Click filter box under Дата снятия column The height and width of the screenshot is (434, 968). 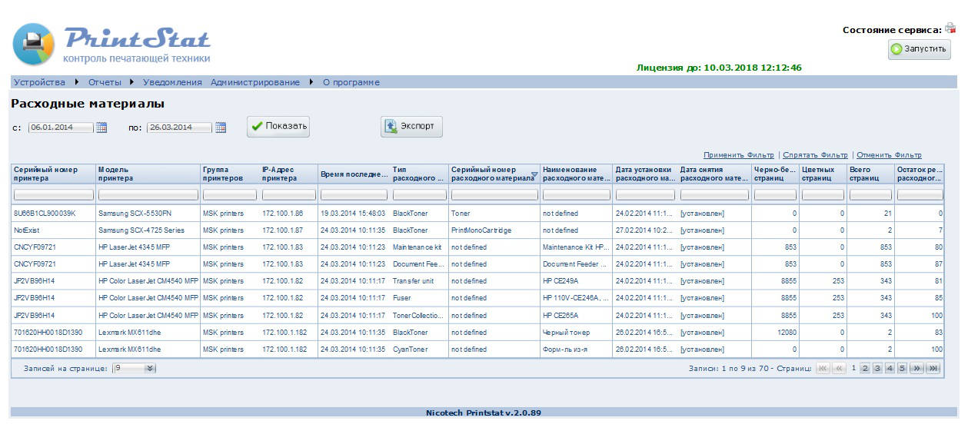[x=714, y=195]
